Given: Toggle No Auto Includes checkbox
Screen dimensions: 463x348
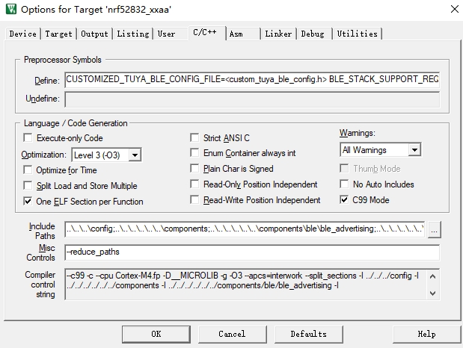Looking at the screenshot, I should [x=344, y=184].
